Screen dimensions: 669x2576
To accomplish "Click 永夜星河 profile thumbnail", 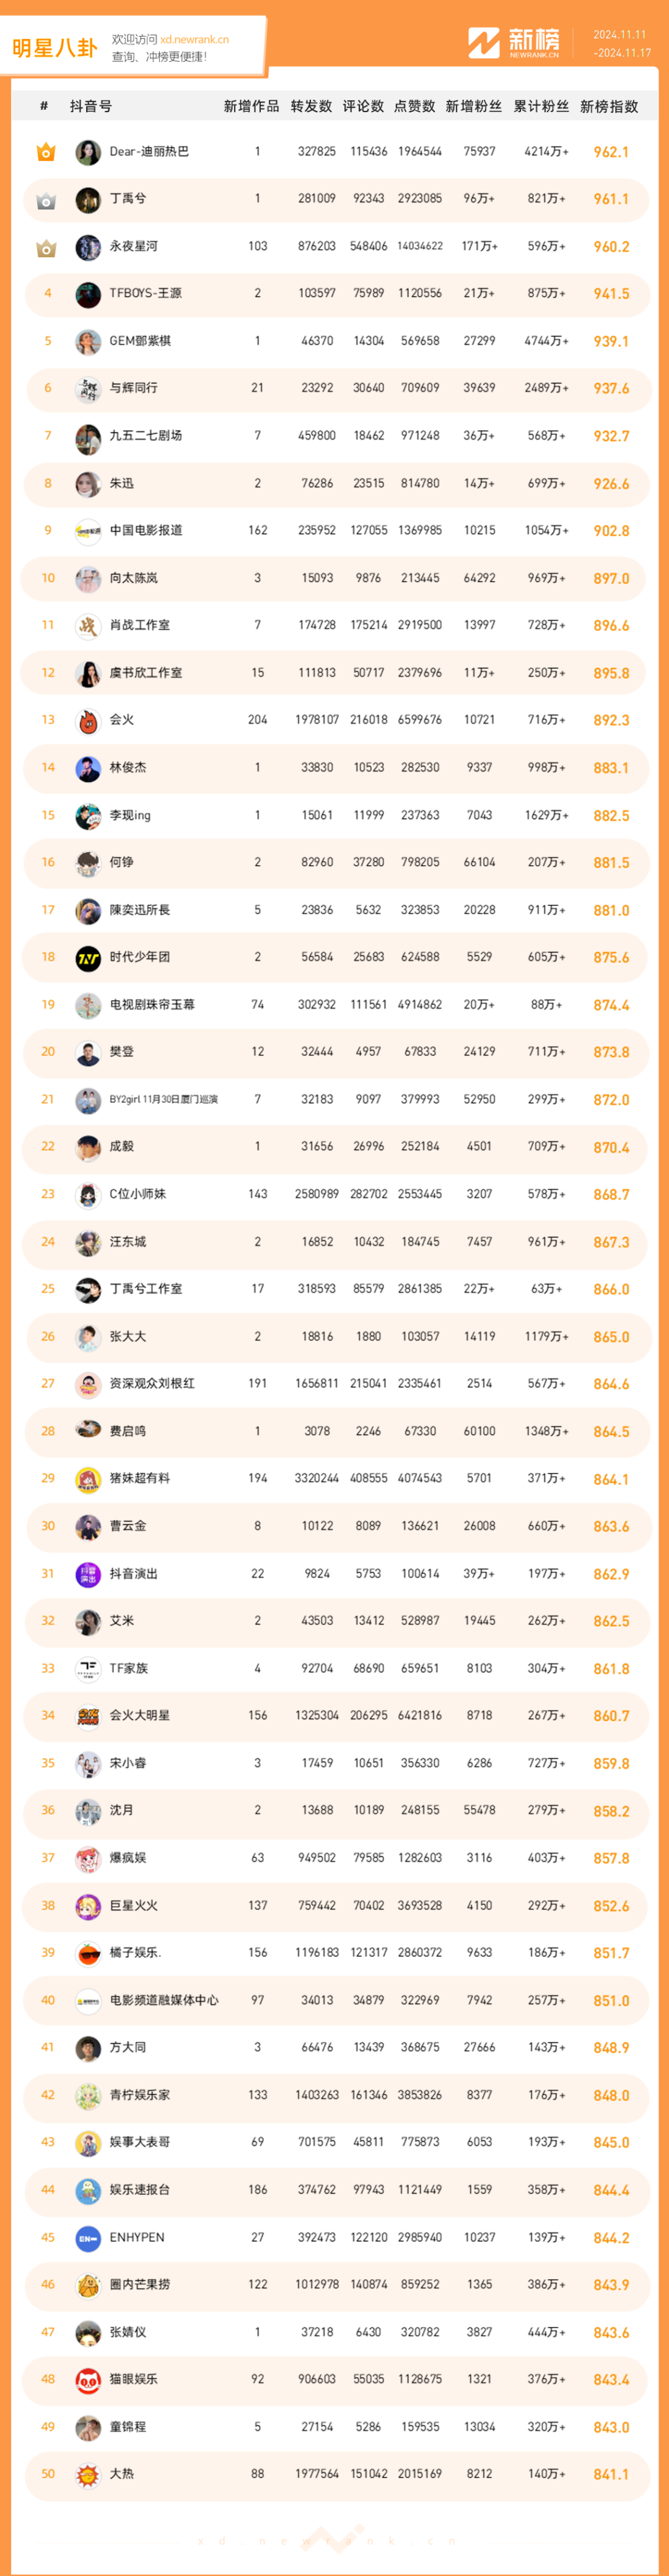I will (88, 247).
